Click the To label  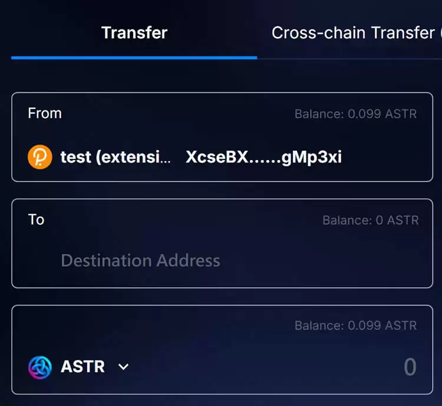36,219
